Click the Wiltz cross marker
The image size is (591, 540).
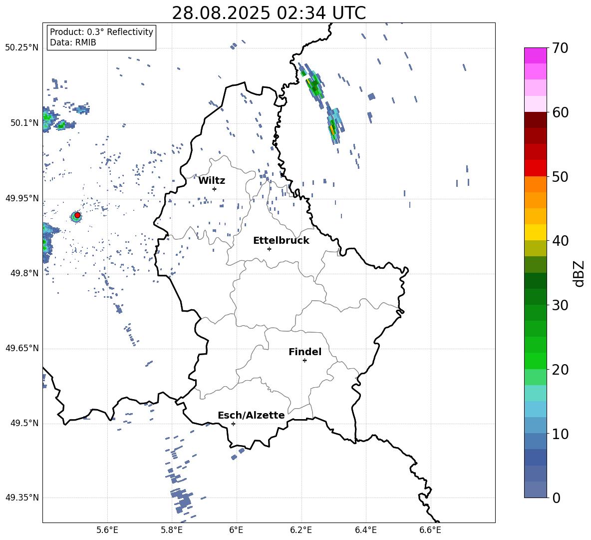tap(215, 189)
